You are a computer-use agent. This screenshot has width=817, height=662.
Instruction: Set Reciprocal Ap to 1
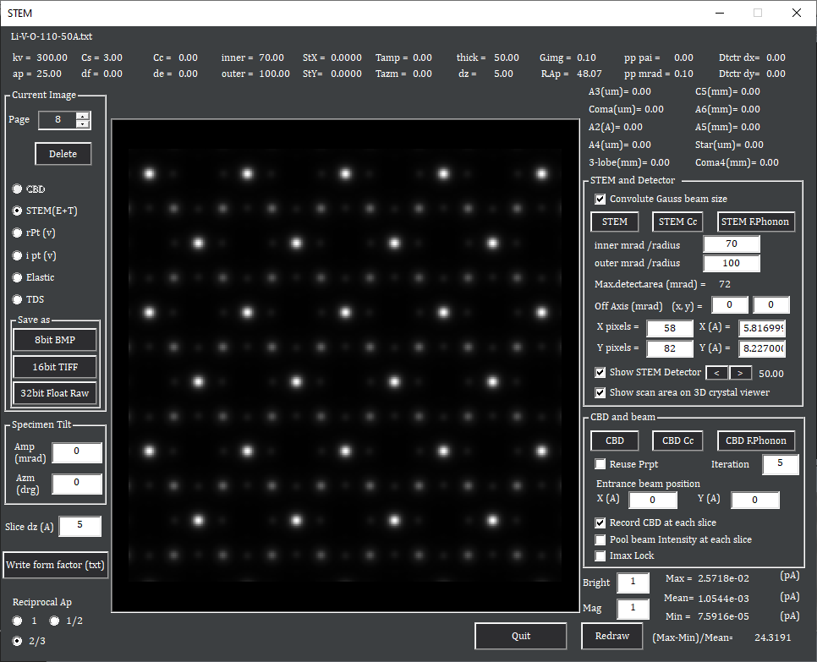click(18, 621)
